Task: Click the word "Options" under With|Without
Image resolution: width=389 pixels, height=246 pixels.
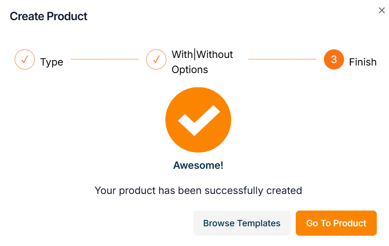Action: click(190, 70)
